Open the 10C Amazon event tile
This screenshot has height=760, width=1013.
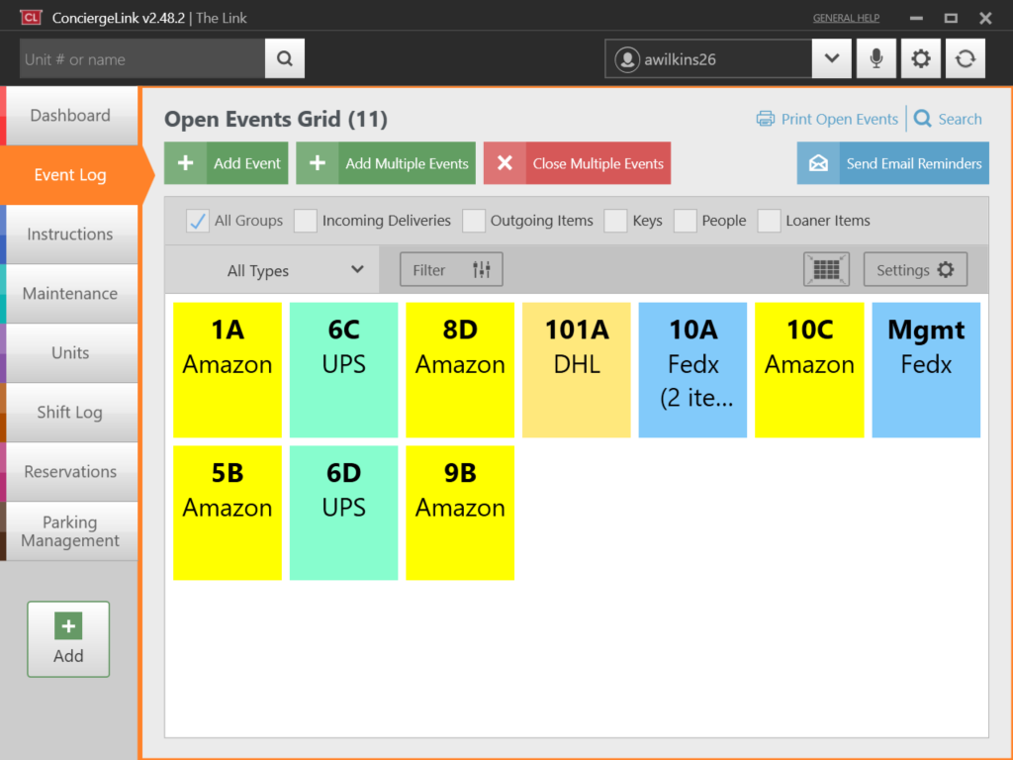[x=809, y=370]
